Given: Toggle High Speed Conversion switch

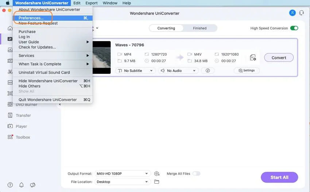Looking at the screenshot, I should (x=294, y=28).
